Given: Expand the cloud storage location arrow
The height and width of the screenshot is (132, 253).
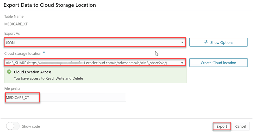Looking at the screenshot, I should [182, 63].
